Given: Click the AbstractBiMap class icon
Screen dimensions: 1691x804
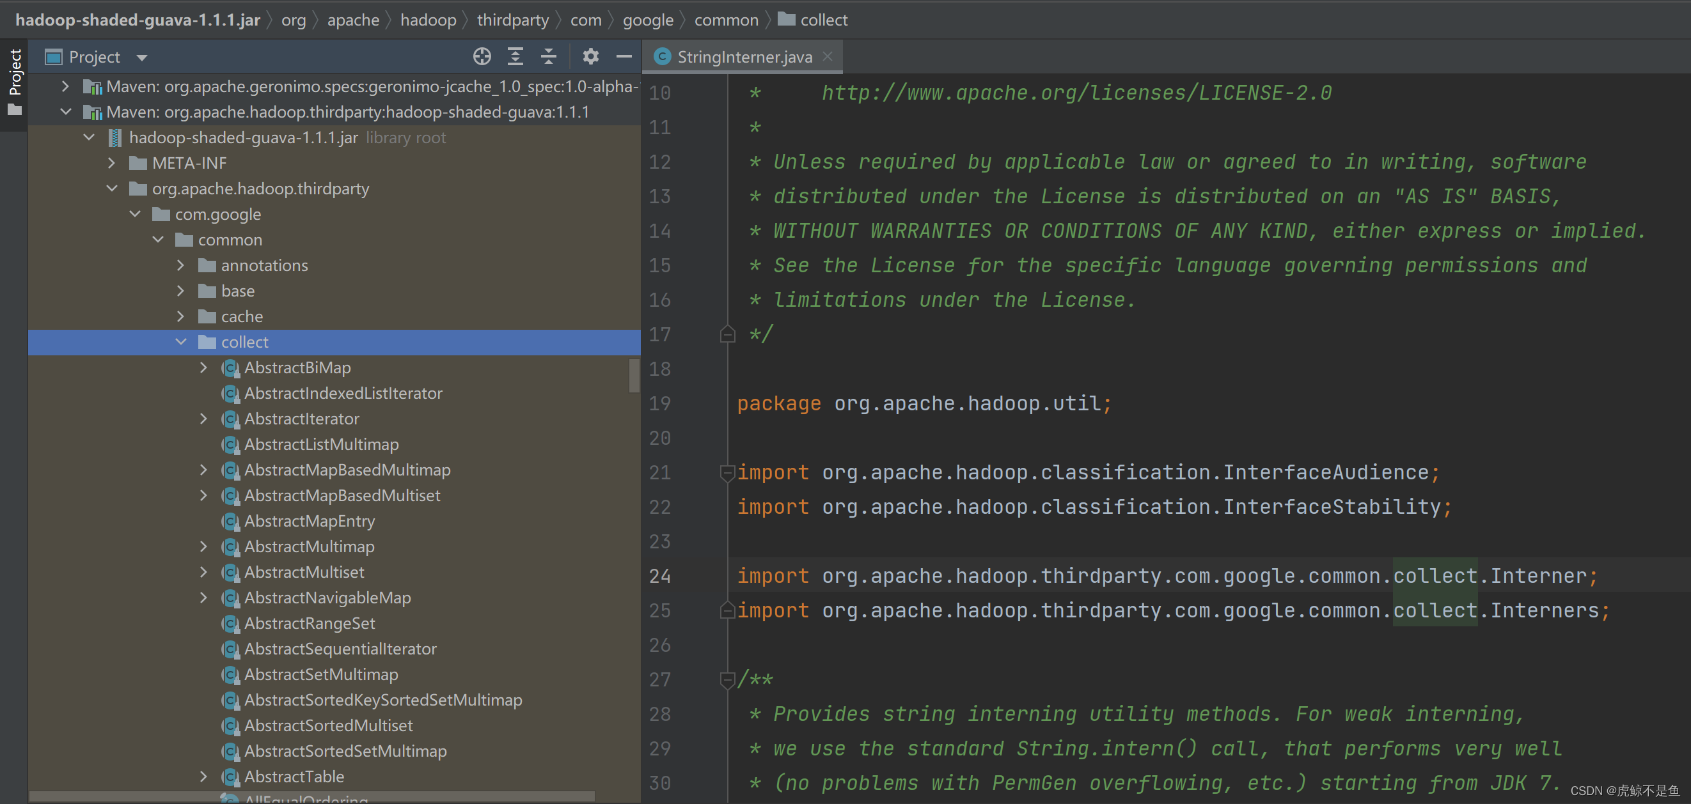Looking at the screenshot, I should (230, 368).
